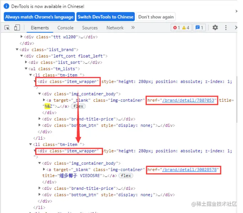The height and width of the screenshot is (213, 243).
Task: Click the blue issues message badge
Action: (x=199, y=27)
